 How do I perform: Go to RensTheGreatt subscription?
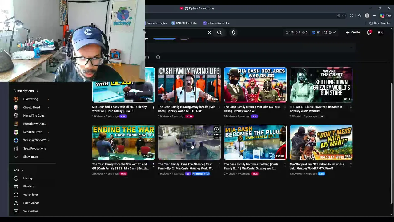[32, 132]
